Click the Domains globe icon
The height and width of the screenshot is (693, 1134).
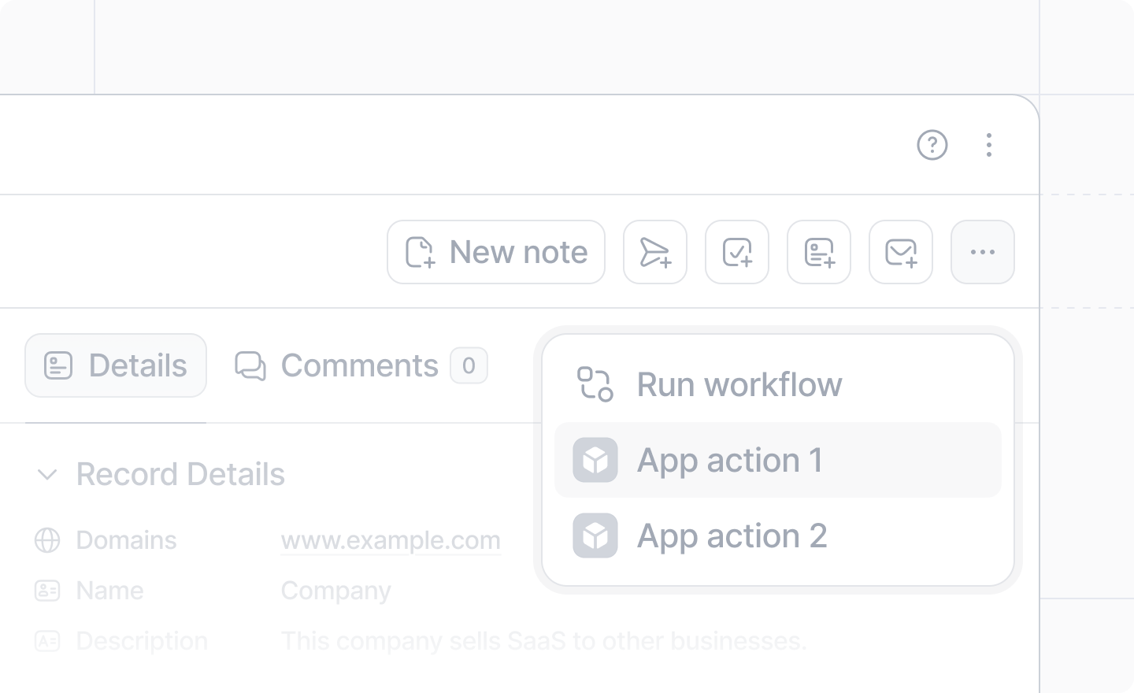[x=47, y=540]
